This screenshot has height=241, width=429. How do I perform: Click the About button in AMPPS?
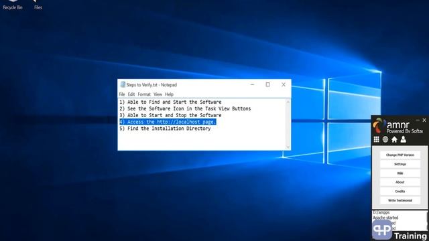point(400,182)
